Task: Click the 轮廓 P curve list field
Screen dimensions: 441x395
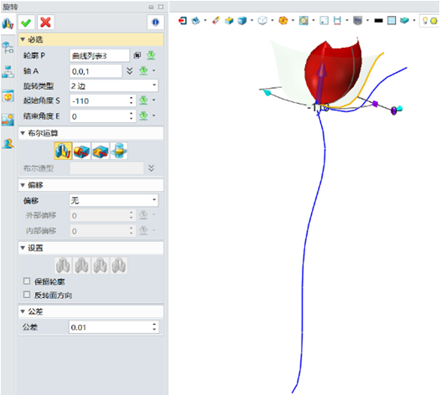Action: [100, 55]
